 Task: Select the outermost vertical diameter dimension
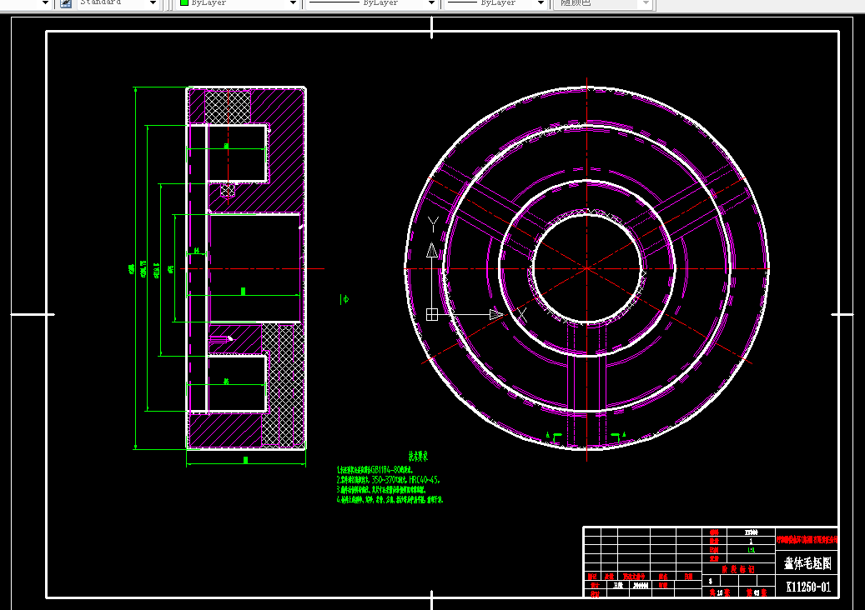coord(134,268)
